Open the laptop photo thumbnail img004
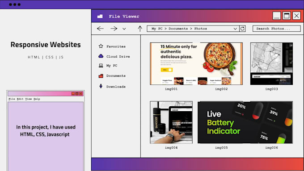304x171 pixels. [171, 122]
